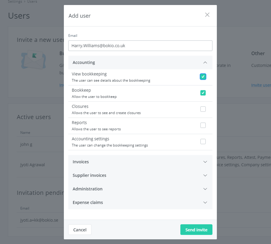Select the Jyoti Agrawal user row

click(x=40, y=165)
